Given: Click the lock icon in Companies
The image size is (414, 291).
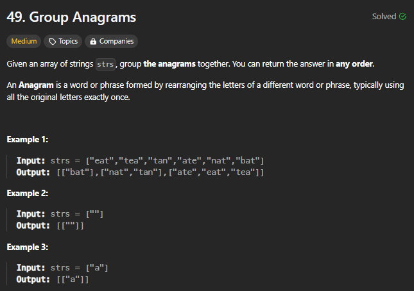Looking at the screenshot, I should pos(93,42).
